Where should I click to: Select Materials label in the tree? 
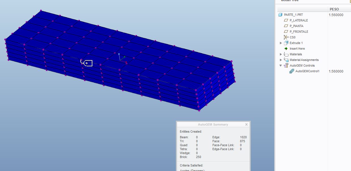[x=296, y=54]
